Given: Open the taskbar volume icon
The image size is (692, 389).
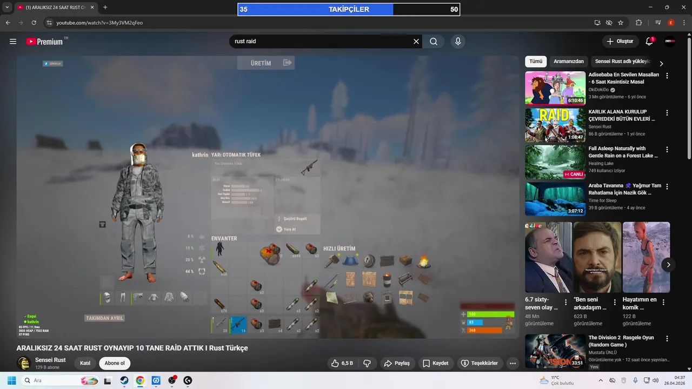Looking at the screenshot, I should point(655,380).
